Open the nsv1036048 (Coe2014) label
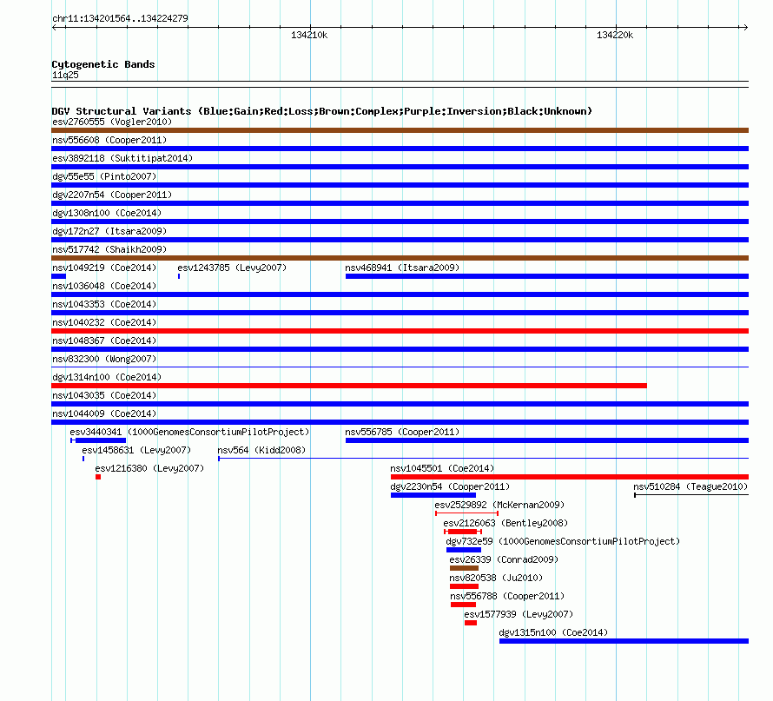The height and width of the screenshot is (701, 773). pos(104,286)
